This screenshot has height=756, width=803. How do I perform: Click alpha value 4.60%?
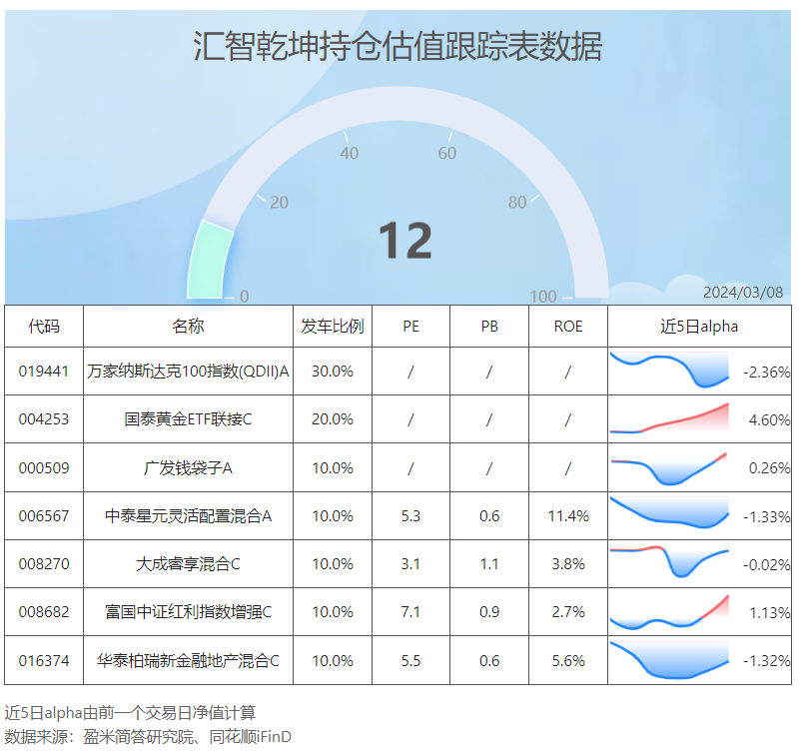[x=769, y=420]
